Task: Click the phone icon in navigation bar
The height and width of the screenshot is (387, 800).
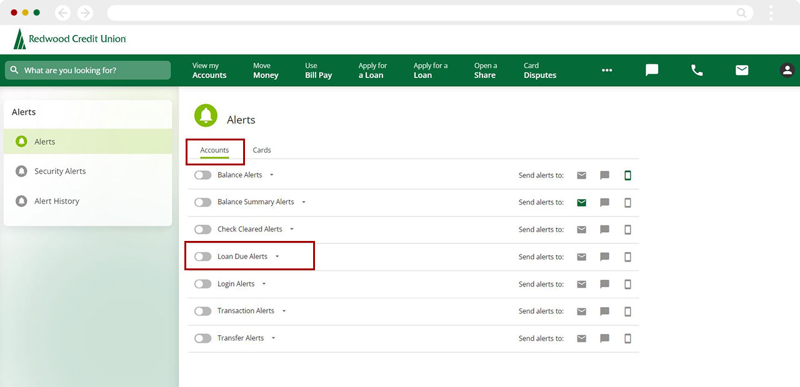Action: 697,71
